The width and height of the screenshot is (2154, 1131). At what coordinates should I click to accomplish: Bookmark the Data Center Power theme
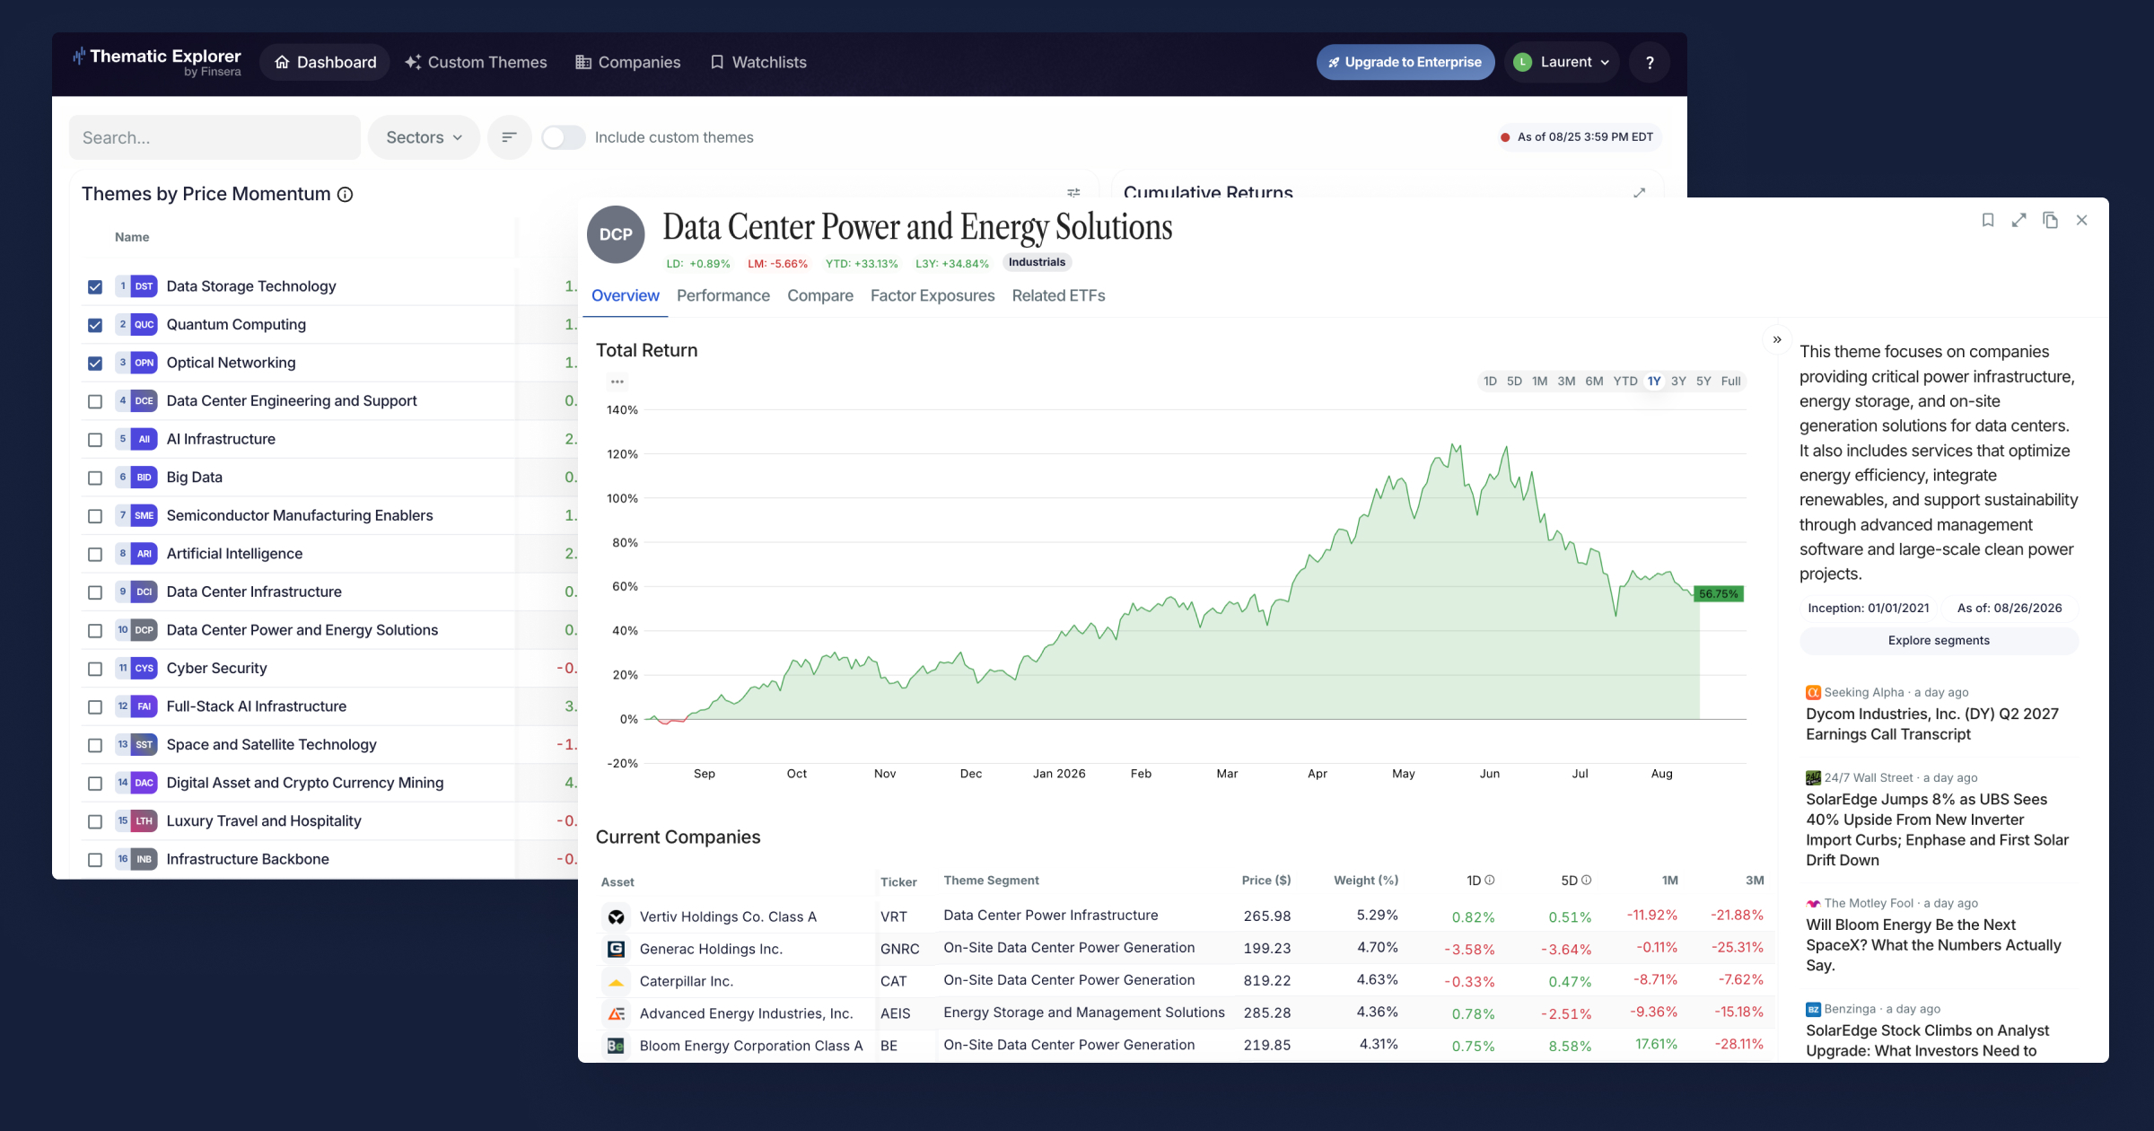tap(1988, 220)
